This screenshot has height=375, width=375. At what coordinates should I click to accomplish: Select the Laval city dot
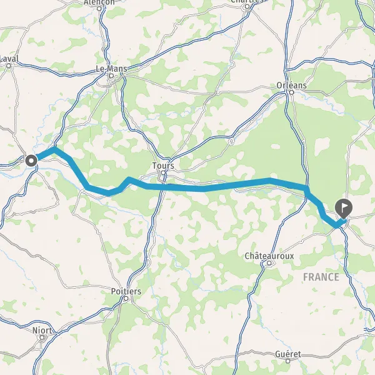pos(9,66)
